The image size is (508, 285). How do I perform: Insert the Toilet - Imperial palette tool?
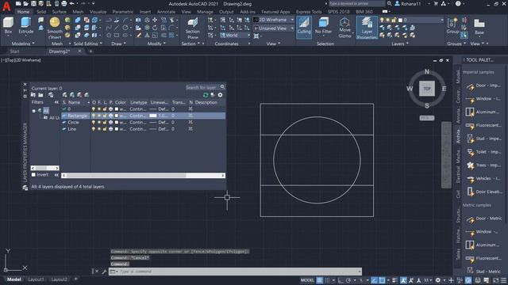(484, 152)
